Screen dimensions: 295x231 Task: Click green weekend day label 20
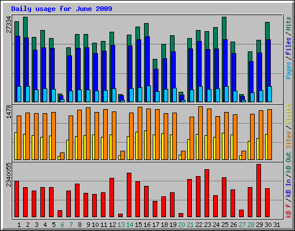click(181, 225)
